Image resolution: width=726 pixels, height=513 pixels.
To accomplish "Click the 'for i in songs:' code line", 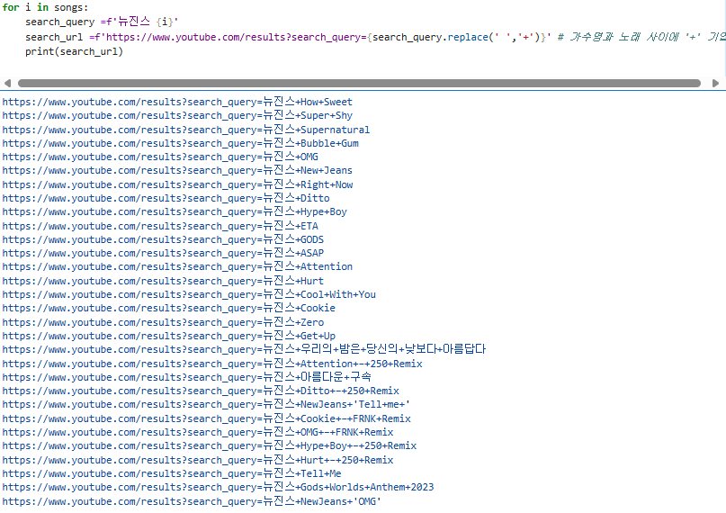I will (x=45, y=7).
